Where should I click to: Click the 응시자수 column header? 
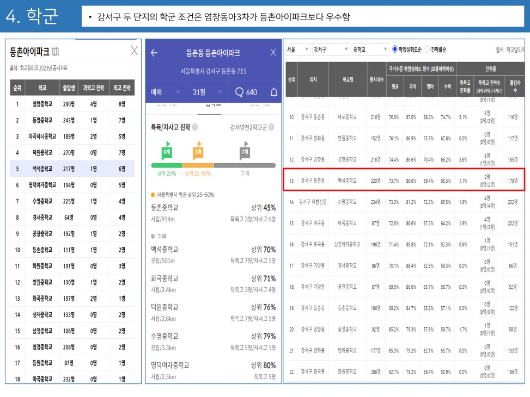pyautogui.click(x=376, y=79)
